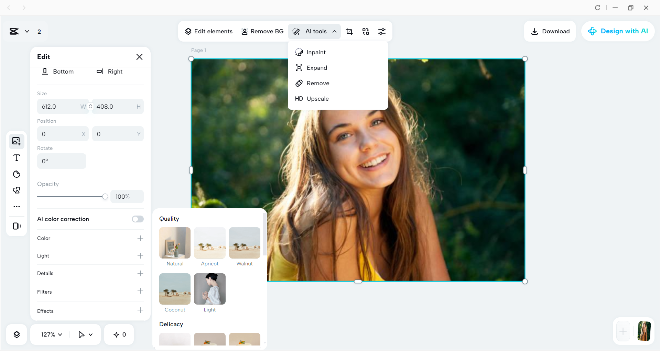Click the frames panel icon in sidebar
Screen dimensions: 660x351
(17, 226)
